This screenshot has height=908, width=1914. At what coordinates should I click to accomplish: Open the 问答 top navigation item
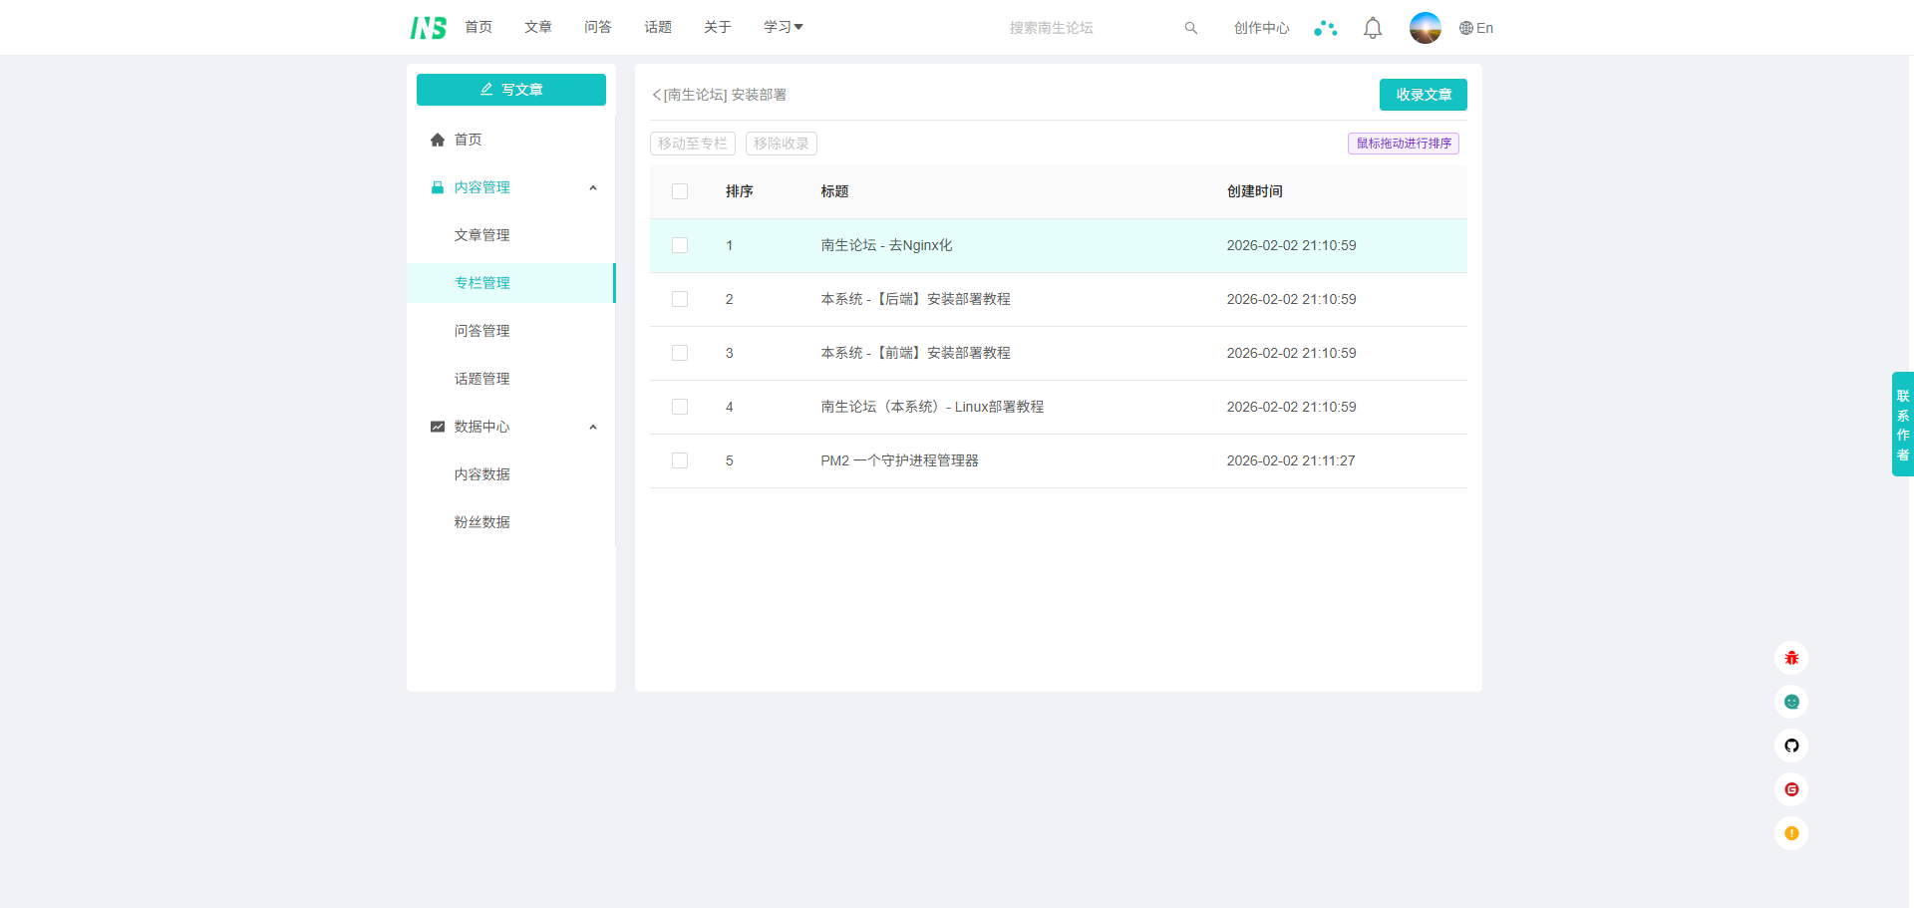tap(598, 27)
